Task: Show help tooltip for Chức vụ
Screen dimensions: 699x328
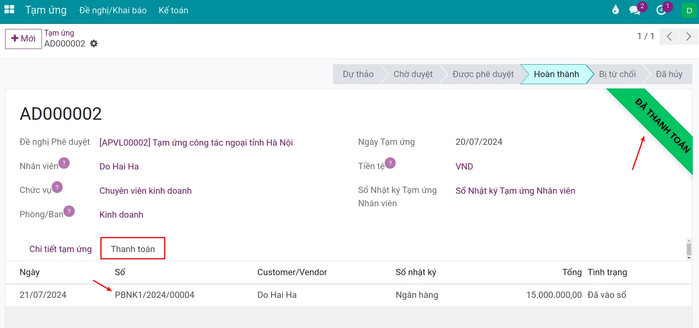Action: pos(57,187)
